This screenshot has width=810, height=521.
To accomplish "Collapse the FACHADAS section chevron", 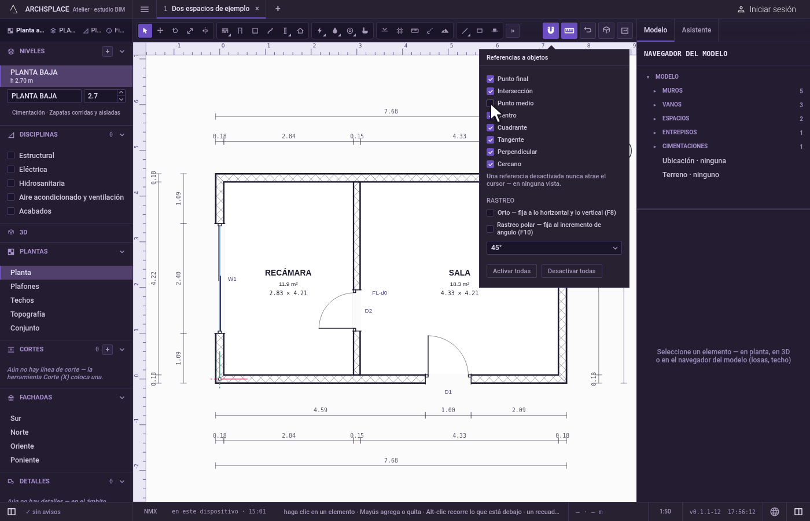I will (x=122, y=398).
